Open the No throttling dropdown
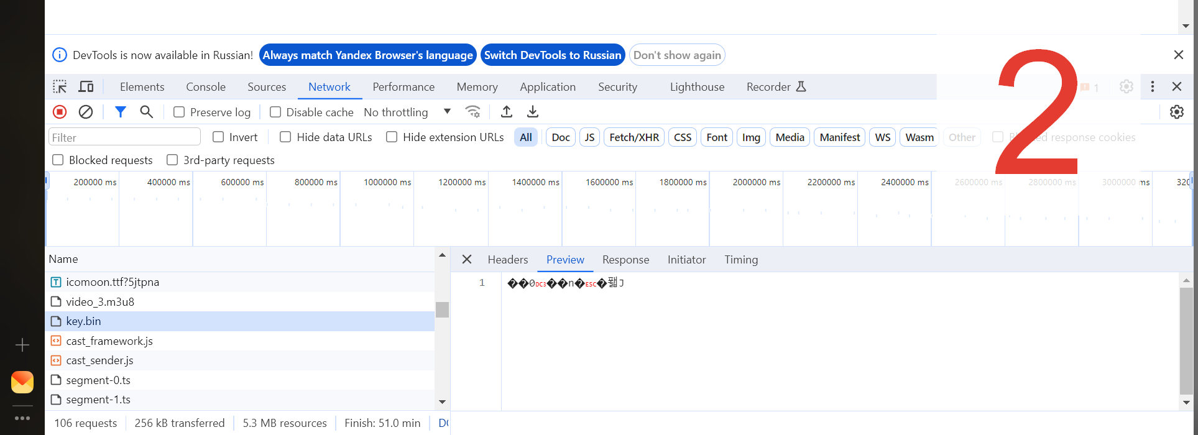Image resolution: width=1198 pixels, height=435 pixels. 407,112
